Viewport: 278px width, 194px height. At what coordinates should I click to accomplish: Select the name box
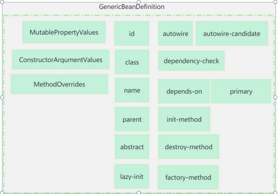point(132,90)
